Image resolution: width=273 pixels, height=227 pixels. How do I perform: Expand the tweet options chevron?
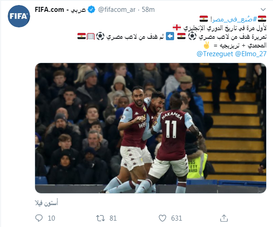263,9
